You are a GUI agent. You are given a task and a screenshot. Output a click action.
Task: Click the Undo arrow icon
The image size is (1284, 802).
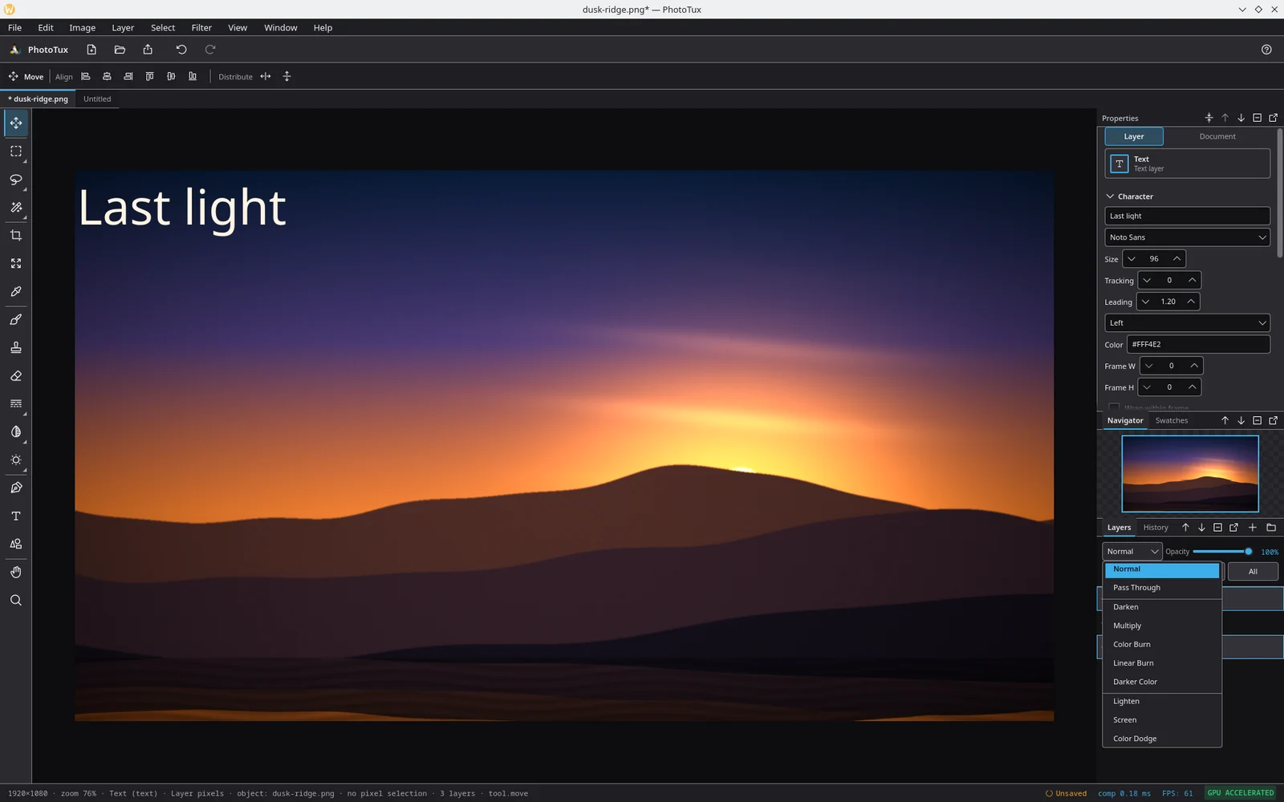pos(181,50)
